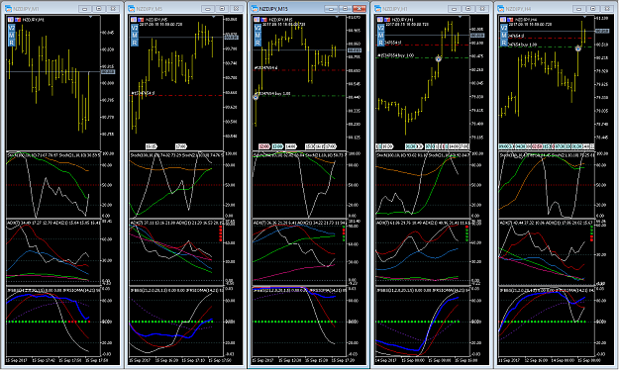Screen dimensions: 619x370
Task: Click the M button on the M1 chart
Action: (11, 35)
